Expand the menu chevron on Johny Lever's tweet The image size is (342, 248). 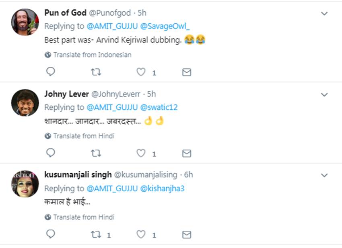click(324, 95)
